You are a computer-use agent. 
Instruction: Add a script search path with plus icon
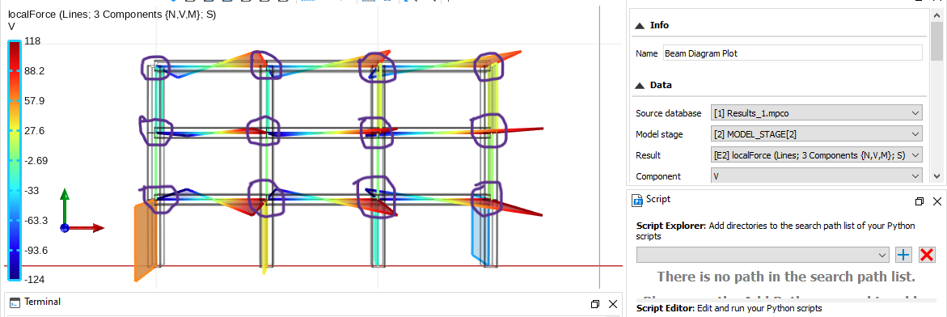[903, 255]
